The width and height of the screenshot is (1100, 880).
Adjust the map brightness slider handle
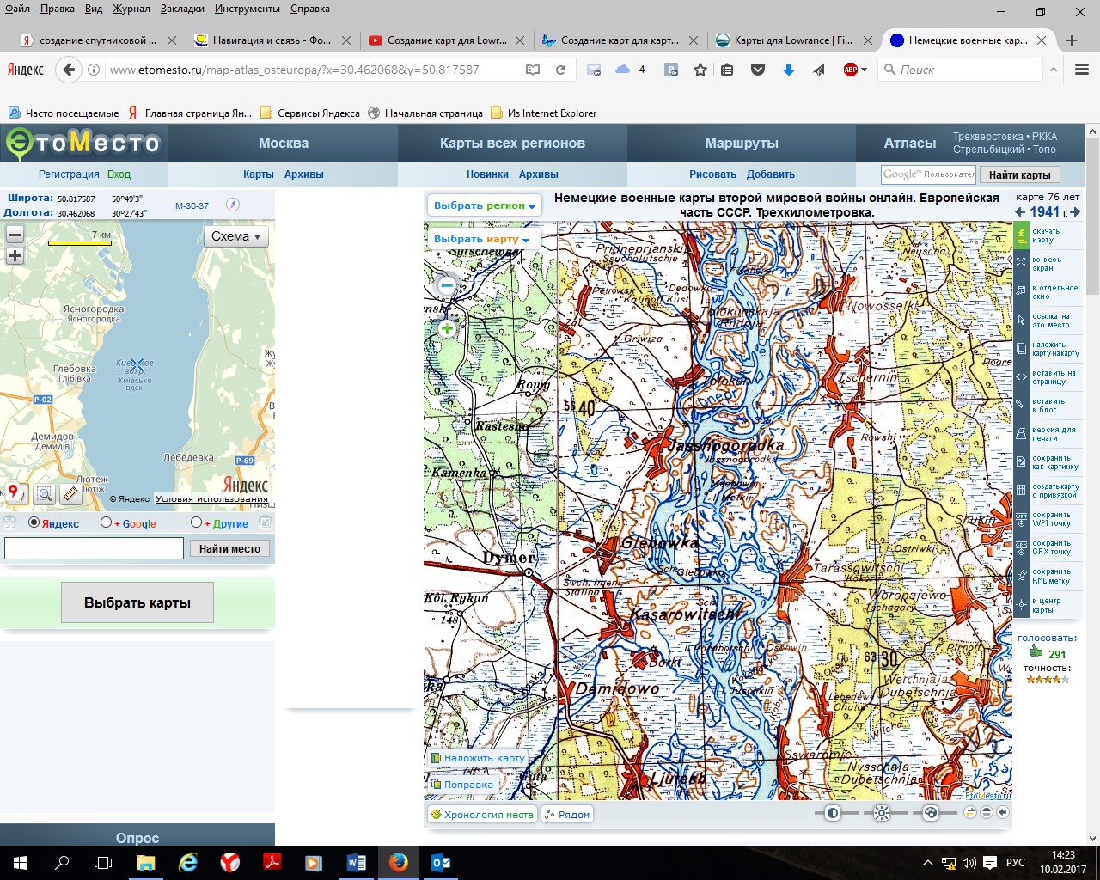click(882, 813)
